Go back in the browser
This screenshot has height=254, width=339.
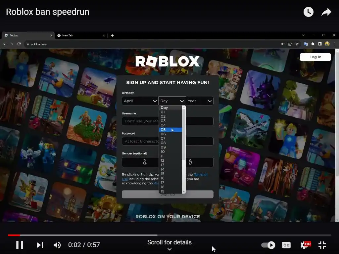(5, 44)
